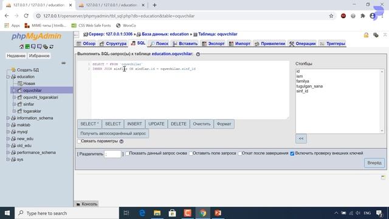Bookmark this page with the star icon
This screenshot has width=389, height=219.
pyautogui.click(x=331, y=16)
